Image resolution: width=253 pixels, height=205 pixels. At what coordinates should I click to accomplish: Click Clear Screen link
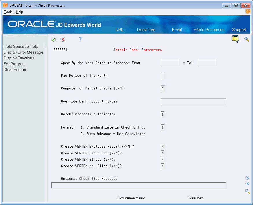[15, 69]
